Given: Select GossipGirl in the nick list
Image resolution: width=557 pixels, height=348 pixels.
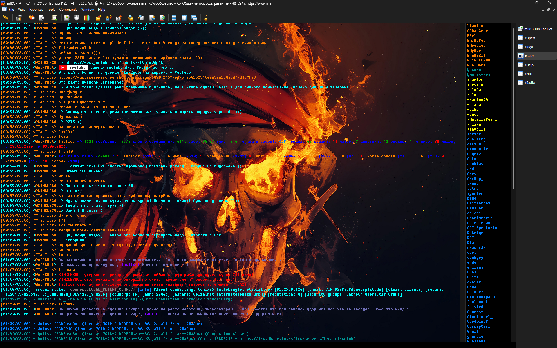Looking at the screenshot, I should (x=478, y=327).
